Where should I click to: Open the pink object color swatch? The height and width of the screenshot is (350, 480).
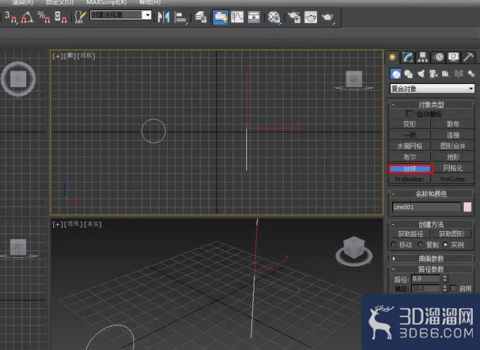[x=467, y=207]
